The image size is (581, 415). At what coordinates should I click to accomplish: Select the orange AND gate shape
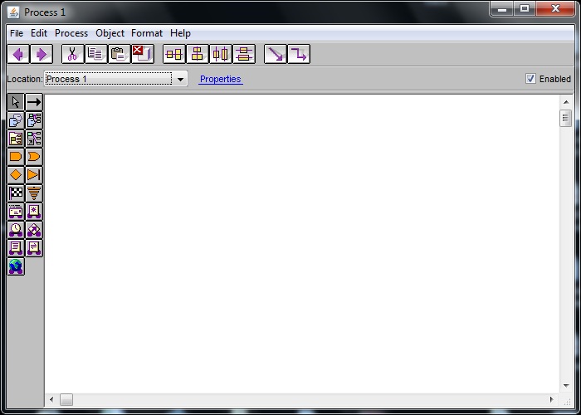point(16,157)
